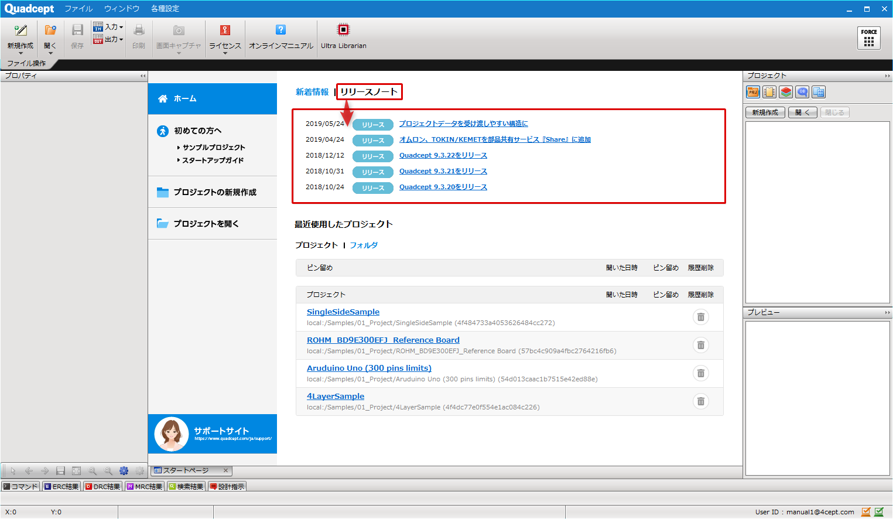This screenshot has height=519, width=893.
Task: Click the zoom-out magnifier in Property toolbar
Action: click(108, 470)
